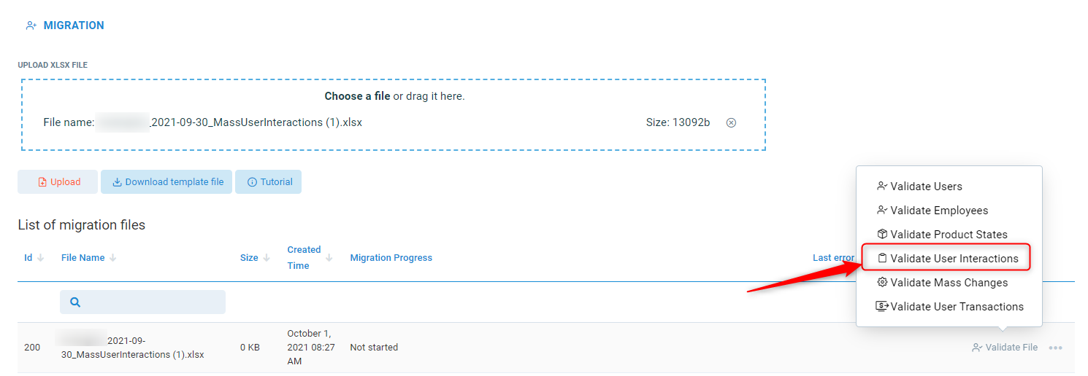The height and width of the screenshot is (376, 1088).
Task: Expand the Validate File dropdown
Action: [1005, 348]
